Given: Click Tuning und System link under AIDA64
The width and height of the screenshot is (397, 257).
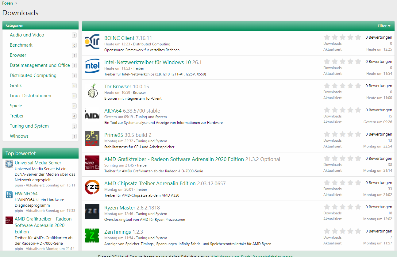Looking at the screenshot, I should [151, 117].
